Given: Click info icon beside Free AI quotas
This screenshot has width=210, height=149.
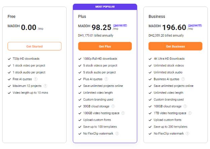Looking at the screenshot, I should [x=36, y=79].
